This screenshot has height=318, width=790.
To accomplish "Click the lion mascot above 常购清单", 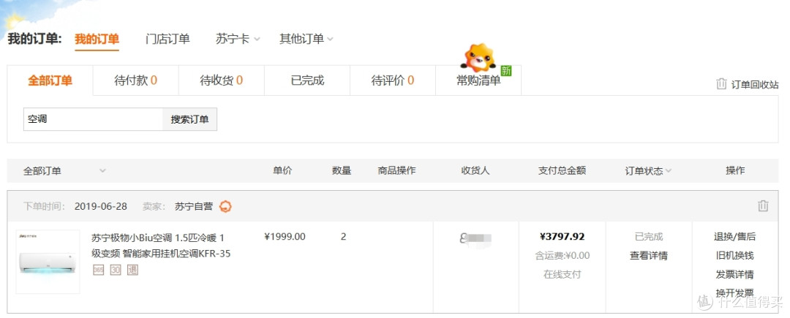I will [x=478, y=57].
